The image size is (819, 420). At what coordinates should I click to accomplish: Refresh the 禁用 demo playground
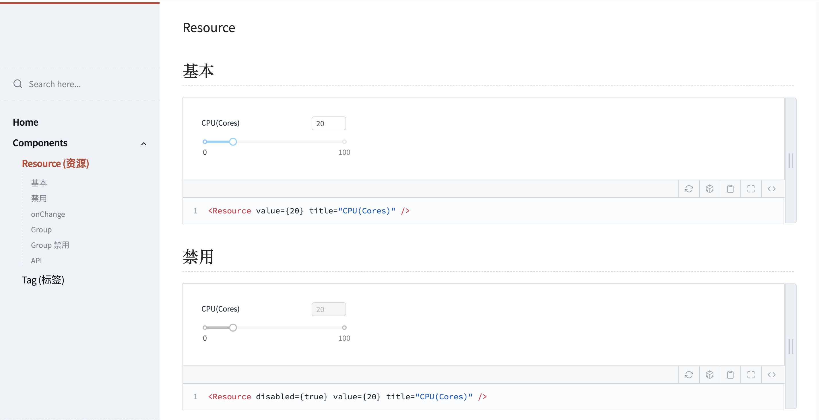point(689,375)
